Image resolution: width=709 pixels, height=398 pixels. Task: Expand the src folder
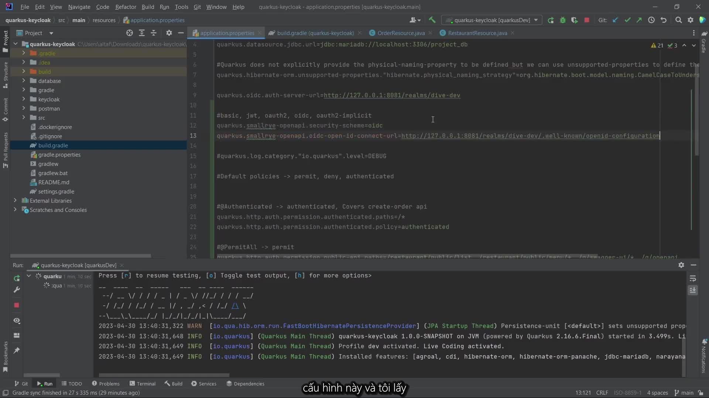(x=24, y=118)
